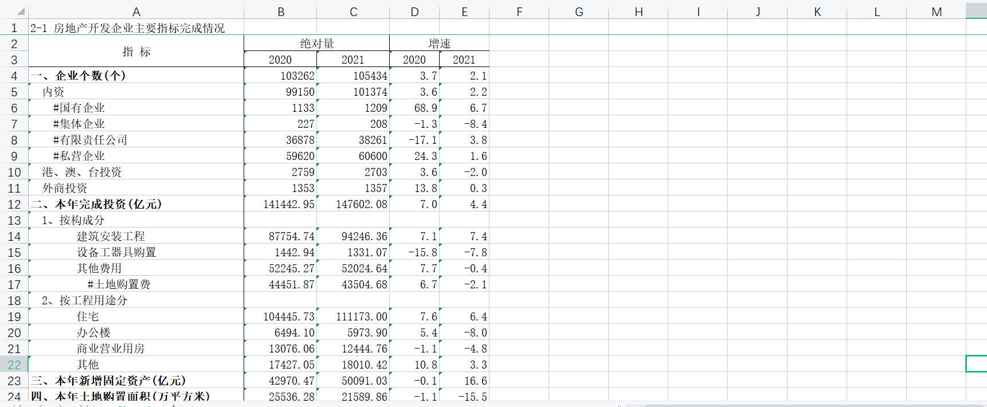
Task: Select column header H
Action: (x=639, y=11)
